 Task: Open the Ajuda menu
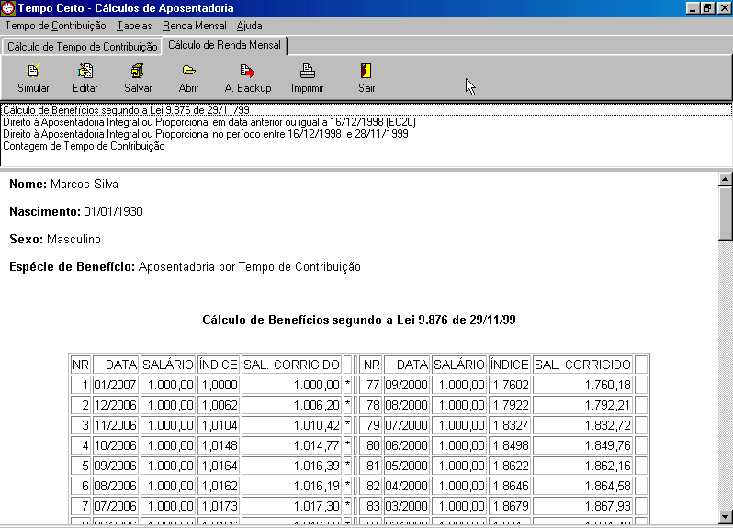pyautogui.click(x=249, y=26)
